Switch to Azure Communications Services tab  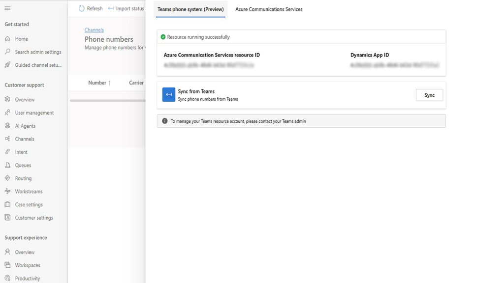pyautogui.click(x=269, y=9)
